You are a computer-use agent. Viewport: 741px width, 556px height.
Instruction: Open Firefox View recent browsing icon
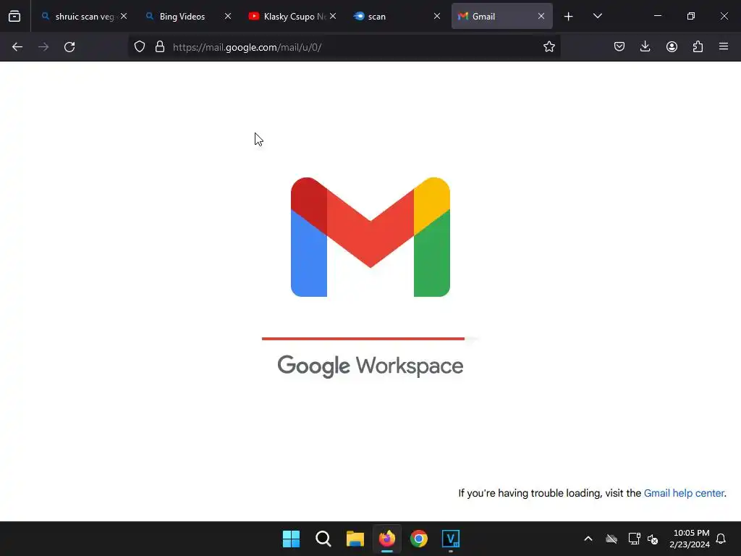(14, 16)
